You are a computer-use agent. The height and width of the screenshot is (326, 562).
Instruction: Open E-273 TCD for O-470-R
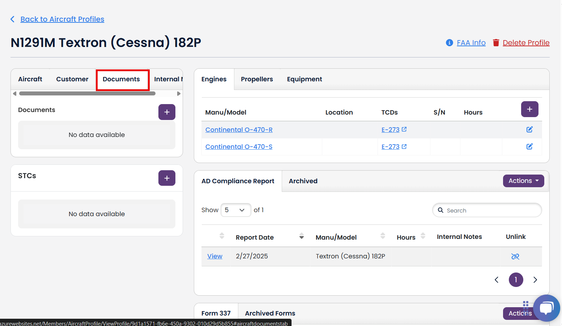(391, 130)
